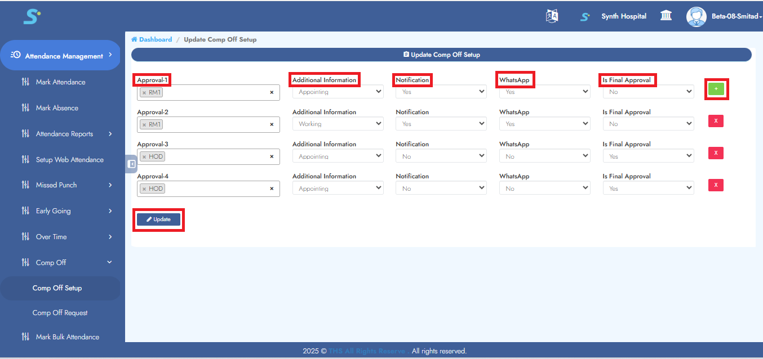Viewport: 763px width, 359px height.
Task: Go to Dashboard breadcrumb link
Action: tap(155, 39)
